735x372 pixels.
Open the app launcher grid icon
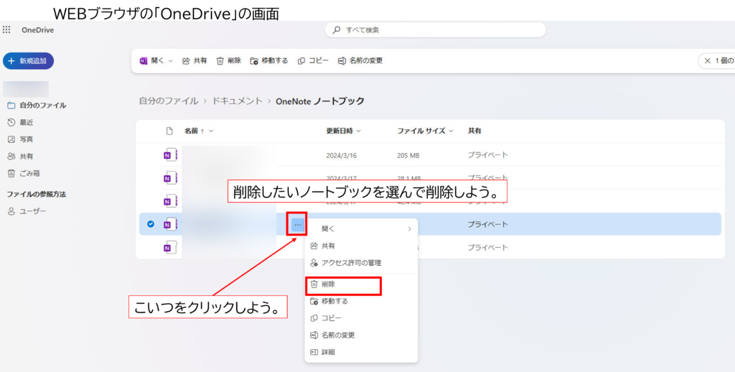6,30
